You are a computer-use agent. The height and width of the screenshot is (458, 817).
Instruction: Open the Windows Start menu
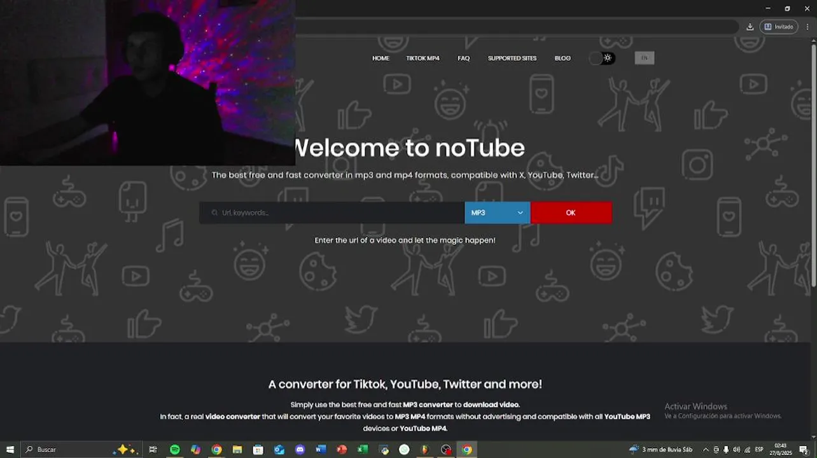10,450
